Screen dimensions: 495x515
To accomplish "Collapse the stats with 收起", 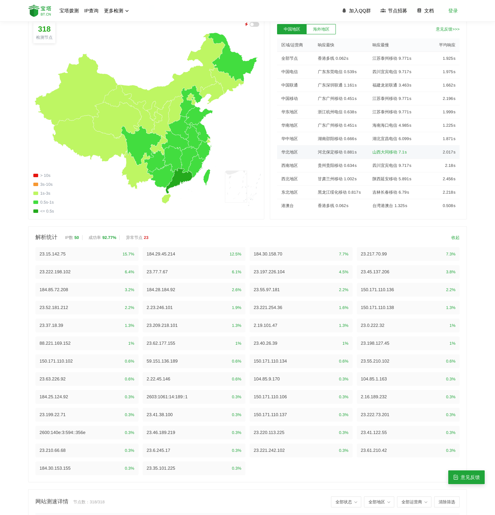I will point(455,238).
